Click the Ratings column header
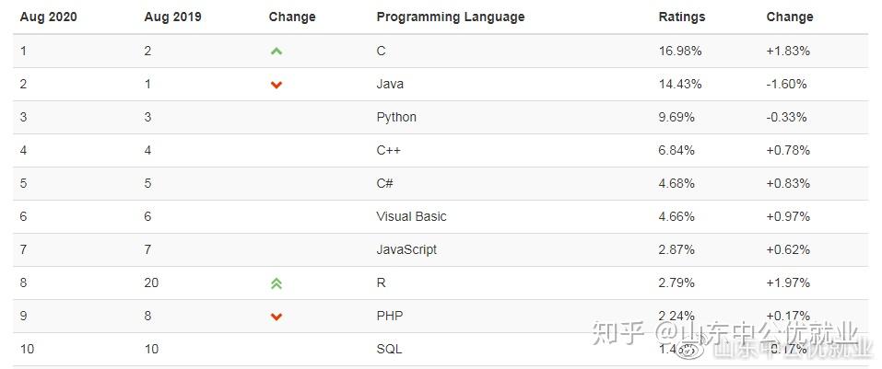Screen dimensions: 882x369 (x=681, y=17)
